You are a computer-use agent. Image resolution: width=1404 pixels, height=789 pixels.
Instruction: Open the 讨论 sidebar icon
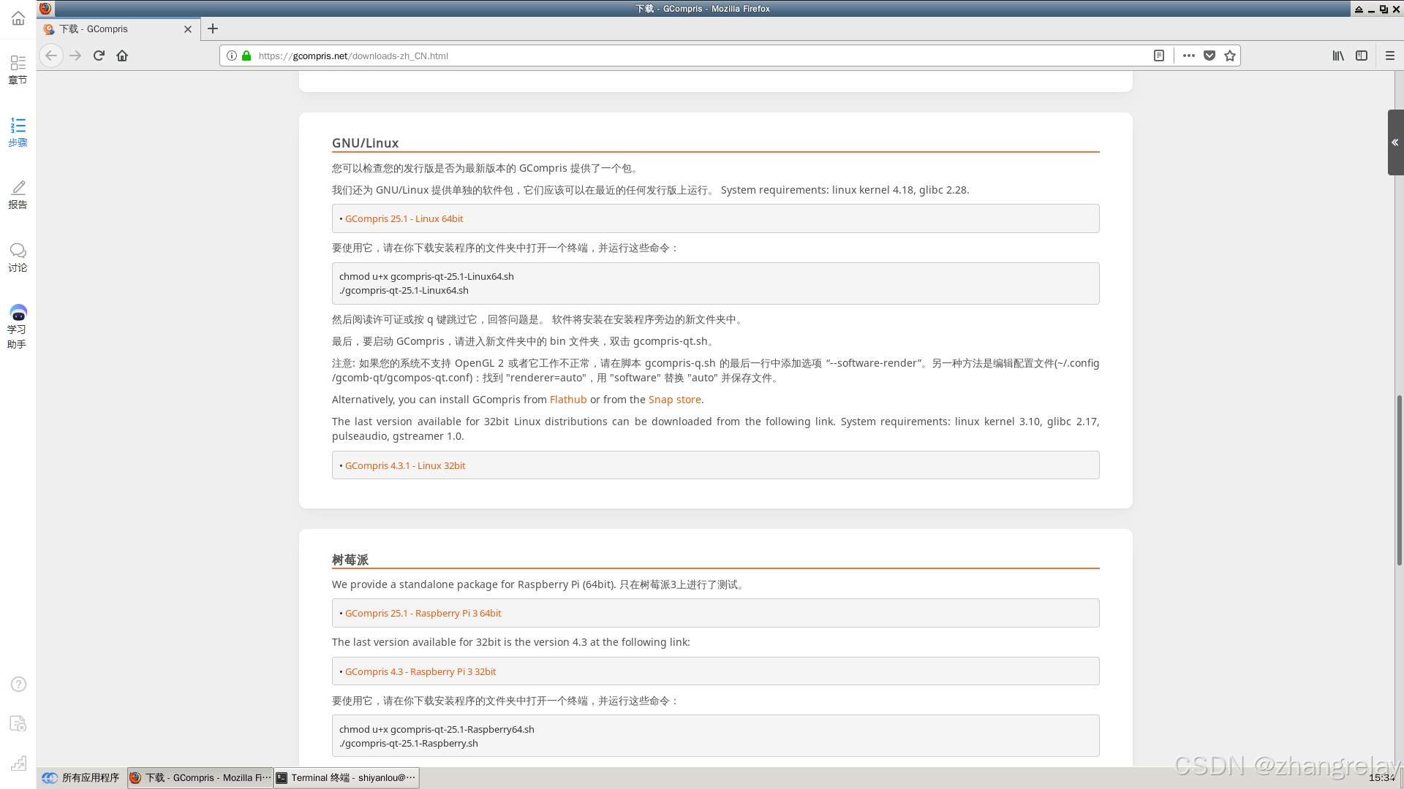click(x=18, y=257)
